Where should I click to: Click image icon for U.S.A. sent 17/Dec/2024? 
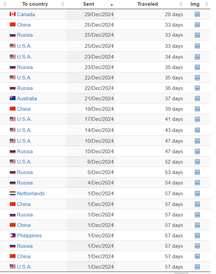pos(197,119)
